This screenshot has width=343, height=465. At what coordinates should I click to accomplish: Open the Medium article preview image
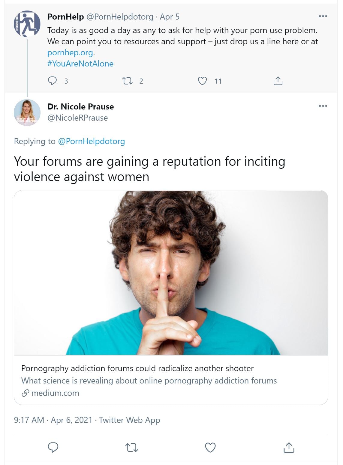click(171, 273)
